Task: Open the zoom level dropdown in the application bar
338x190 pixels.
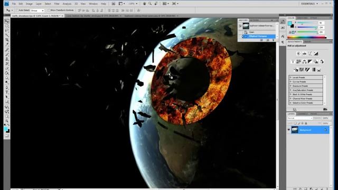Action: [x=133, y=4]
